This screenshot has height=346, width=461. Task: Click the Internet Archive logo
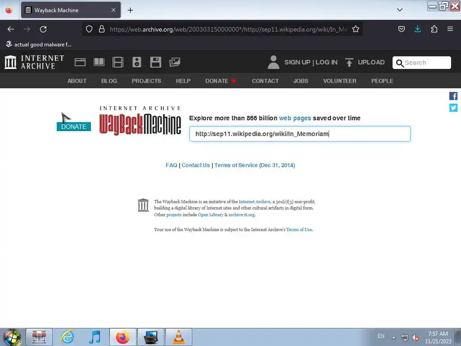34,62
